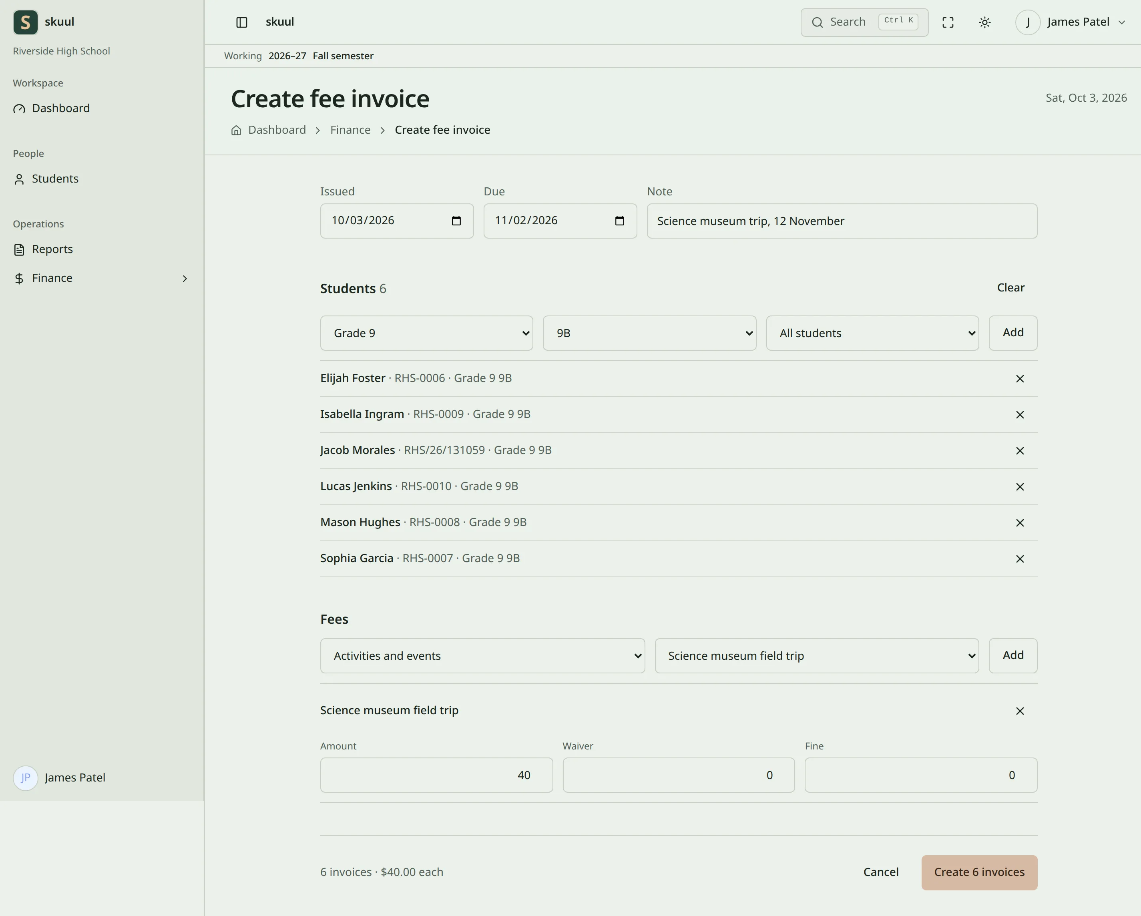
Task: Open the Grade 9 dropdown
Action: 426,333
